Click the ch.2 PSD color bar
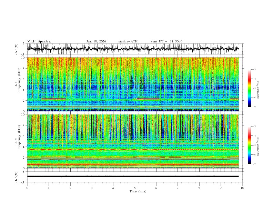The image size is (273, 211). pos(249,145)
